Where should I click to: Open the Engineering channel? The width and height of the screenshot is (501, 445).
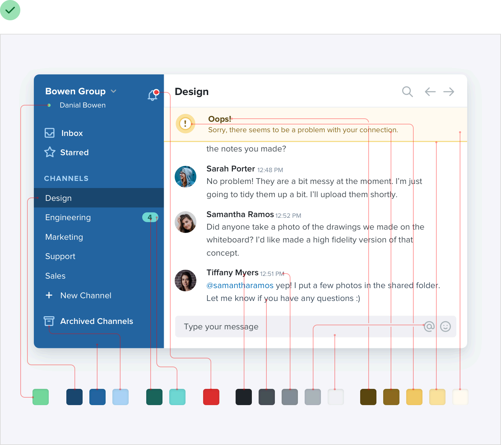click(x=99, y=217)
